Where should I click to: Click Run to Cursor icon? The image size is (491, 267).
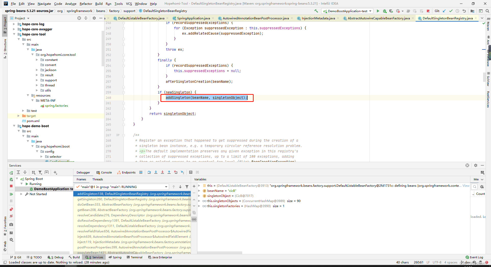pyautogui.click(x=182, y=172)
